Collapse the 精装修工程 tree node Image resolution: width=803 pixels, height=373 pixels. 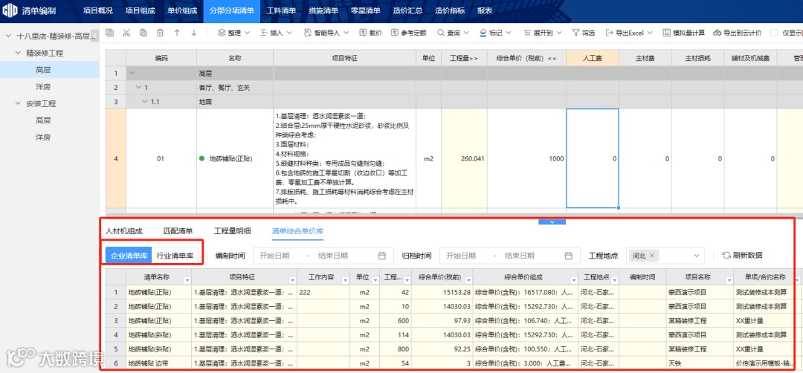(18, 53)
